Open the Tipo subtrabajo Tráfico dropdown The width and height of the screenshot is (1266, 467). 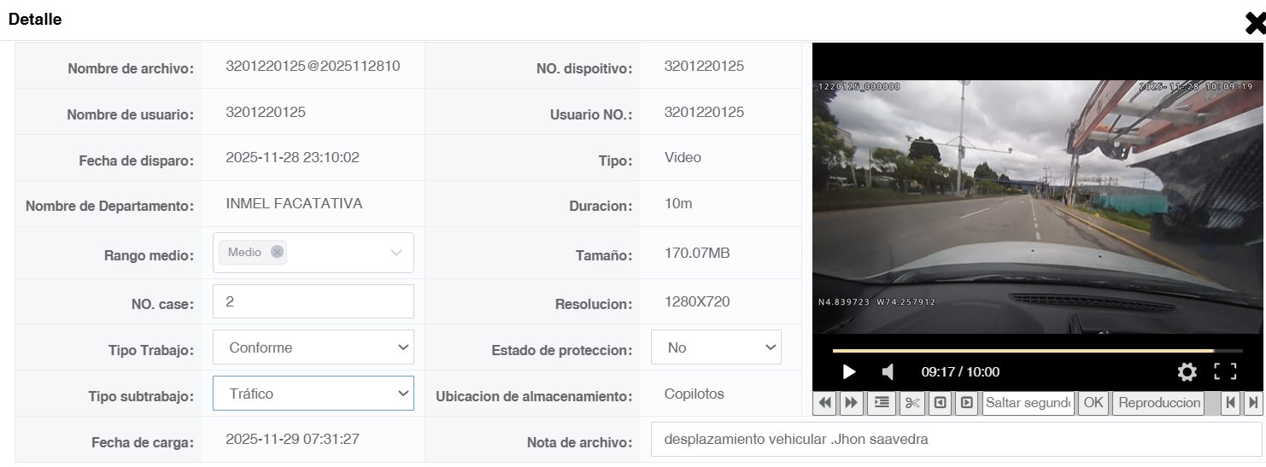point(314,394)
